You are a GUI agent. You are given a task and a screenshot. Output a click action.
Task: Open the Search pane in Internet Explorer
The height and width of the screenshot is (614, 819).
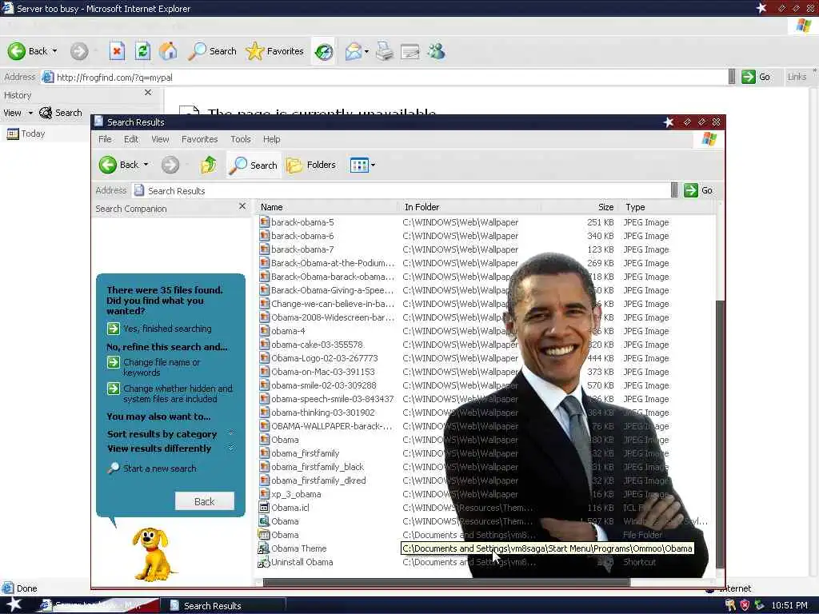click(212, 51)
